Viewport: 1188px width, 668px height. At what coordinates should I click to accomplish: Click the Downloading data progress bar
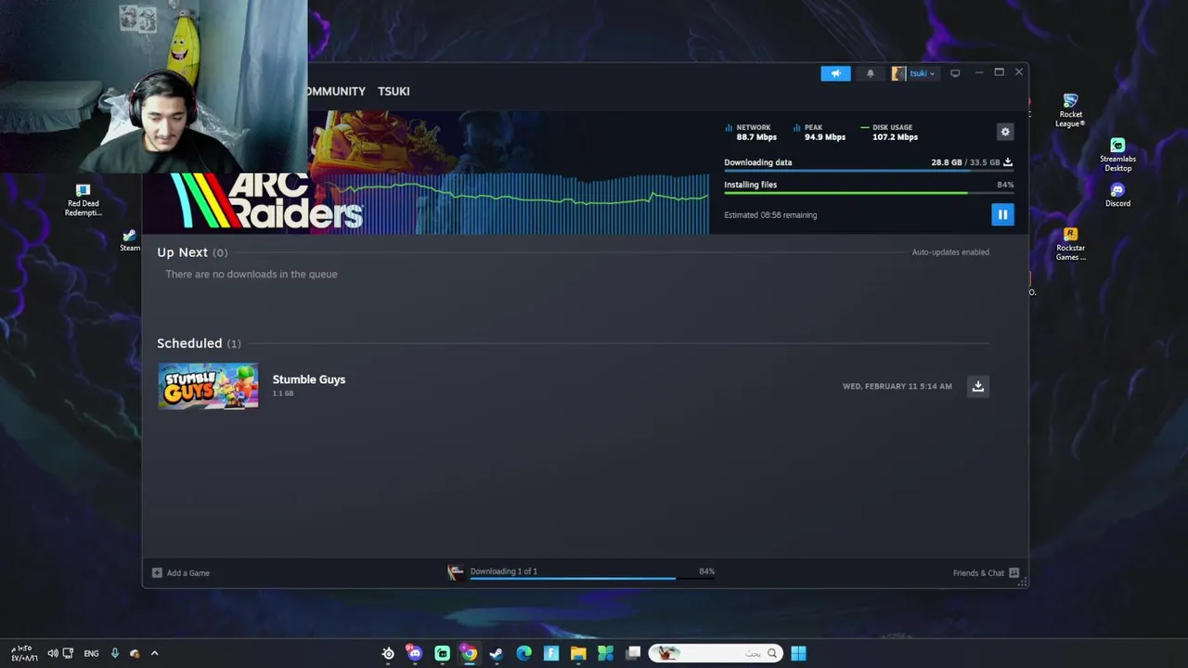(x=868, y=172)
